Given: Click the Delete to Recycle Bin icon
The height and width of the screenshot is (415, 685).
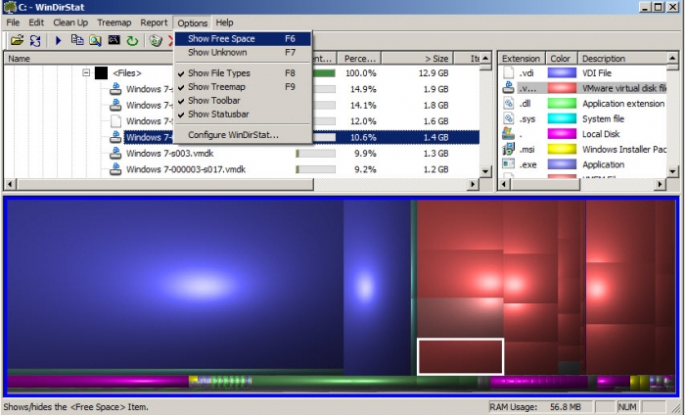Looking at the screenshot, I should tap(156, 41).
